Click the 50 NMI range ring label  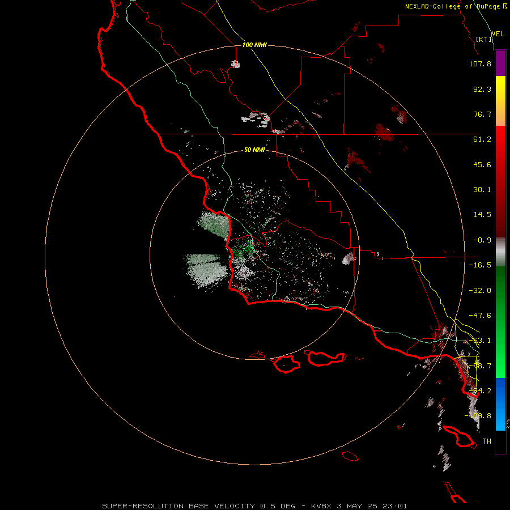(x=254, y=150)
